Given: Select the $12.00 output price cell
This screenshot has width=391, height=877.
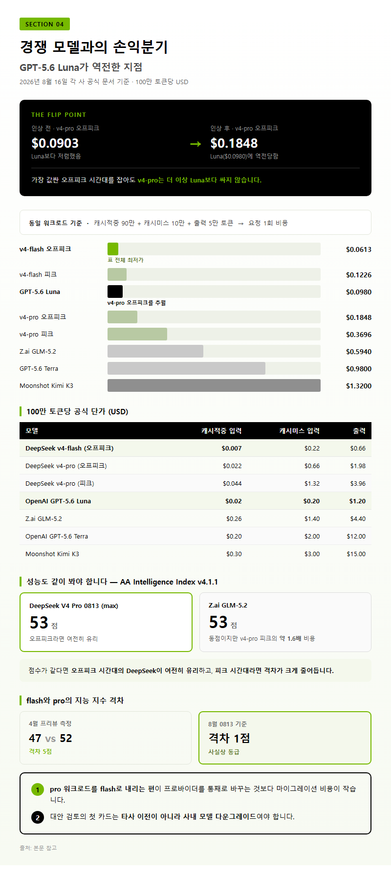Looking at the screenshot, I should (356, 536).
